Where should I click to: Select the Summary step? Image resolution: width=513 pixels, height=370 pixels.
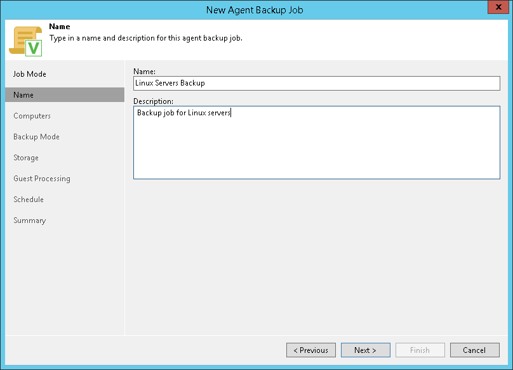point(30,220)
